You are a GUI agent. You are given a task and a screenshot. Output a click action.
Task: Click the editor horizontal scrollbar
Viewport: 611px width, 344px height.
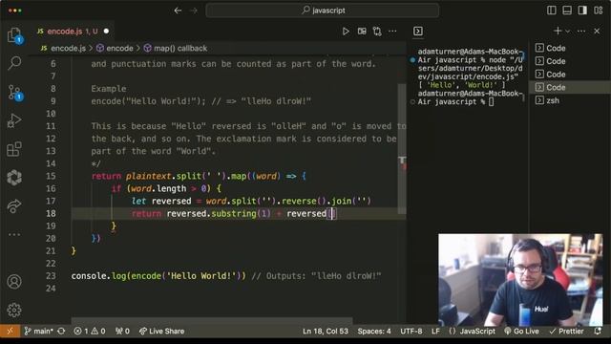[212, 321]
